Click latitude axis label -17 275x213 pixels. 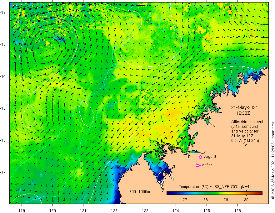(3, 172)
